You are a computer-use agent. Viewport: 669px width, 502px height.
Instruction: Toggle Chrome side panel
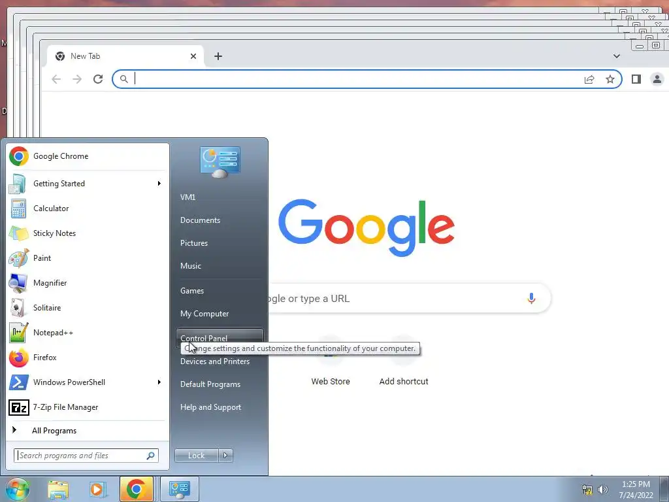[636, 79]
